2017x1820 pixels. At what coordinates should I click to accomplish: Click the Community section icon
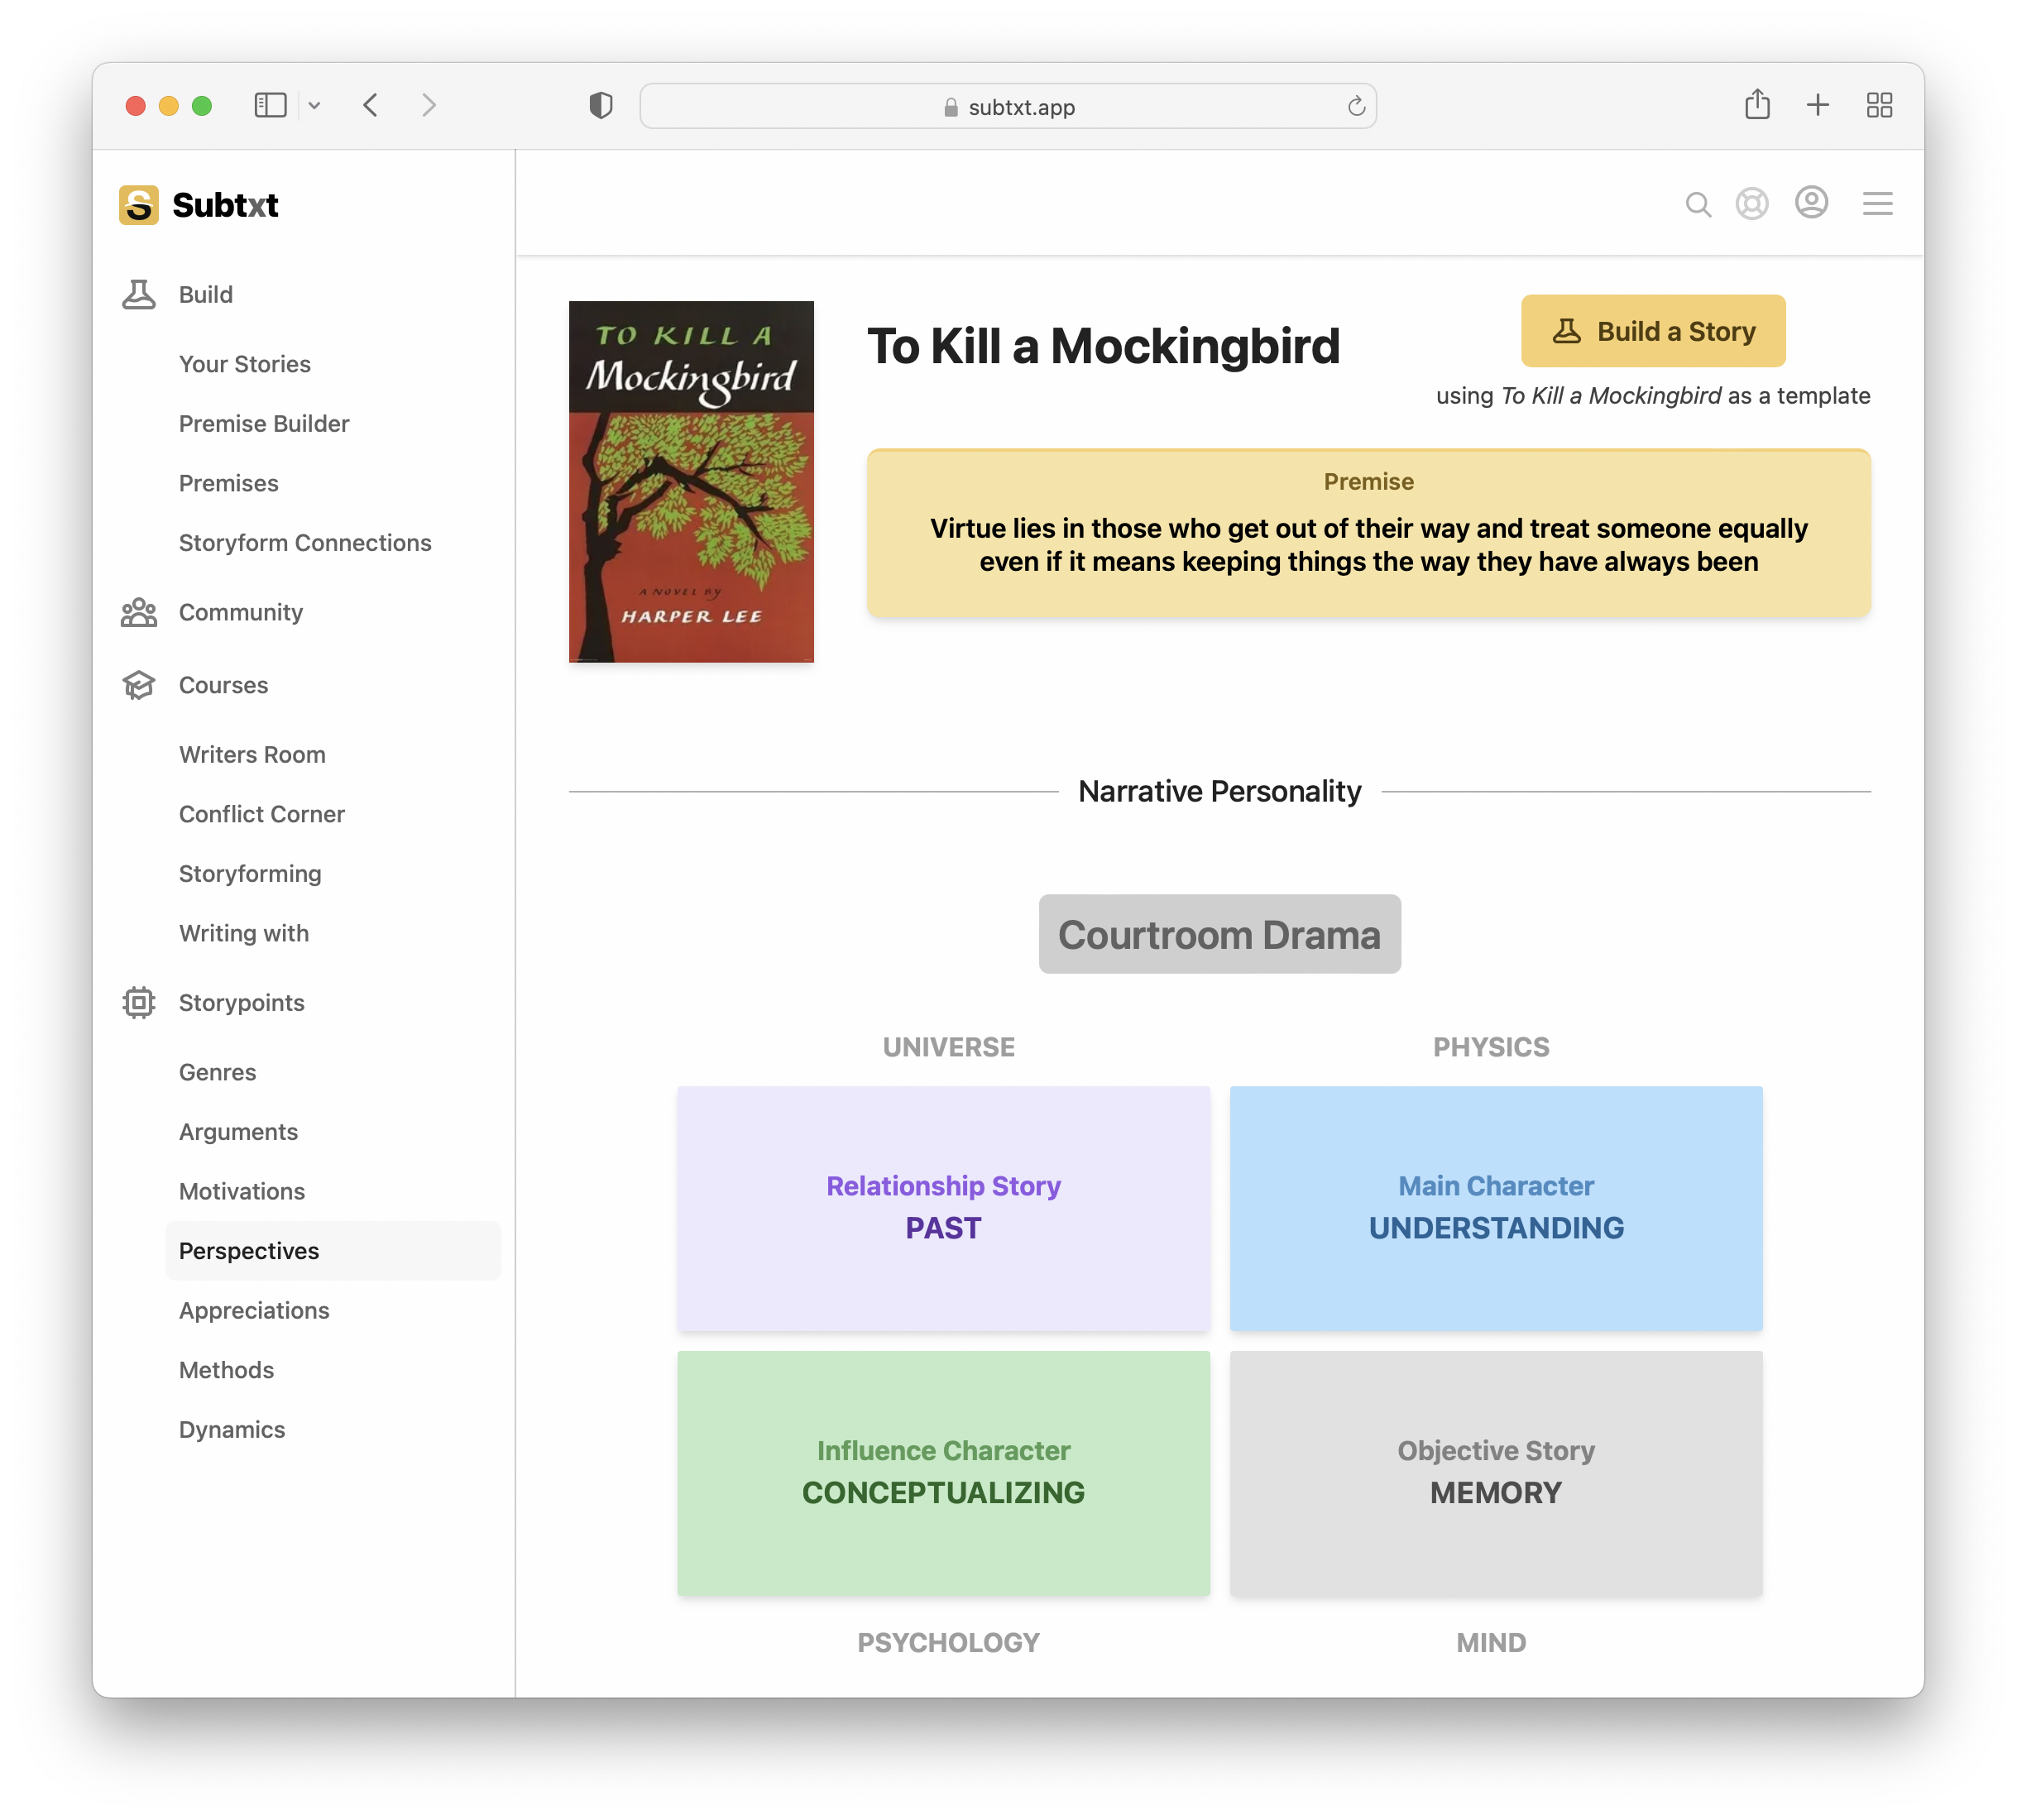coord(139,611)
